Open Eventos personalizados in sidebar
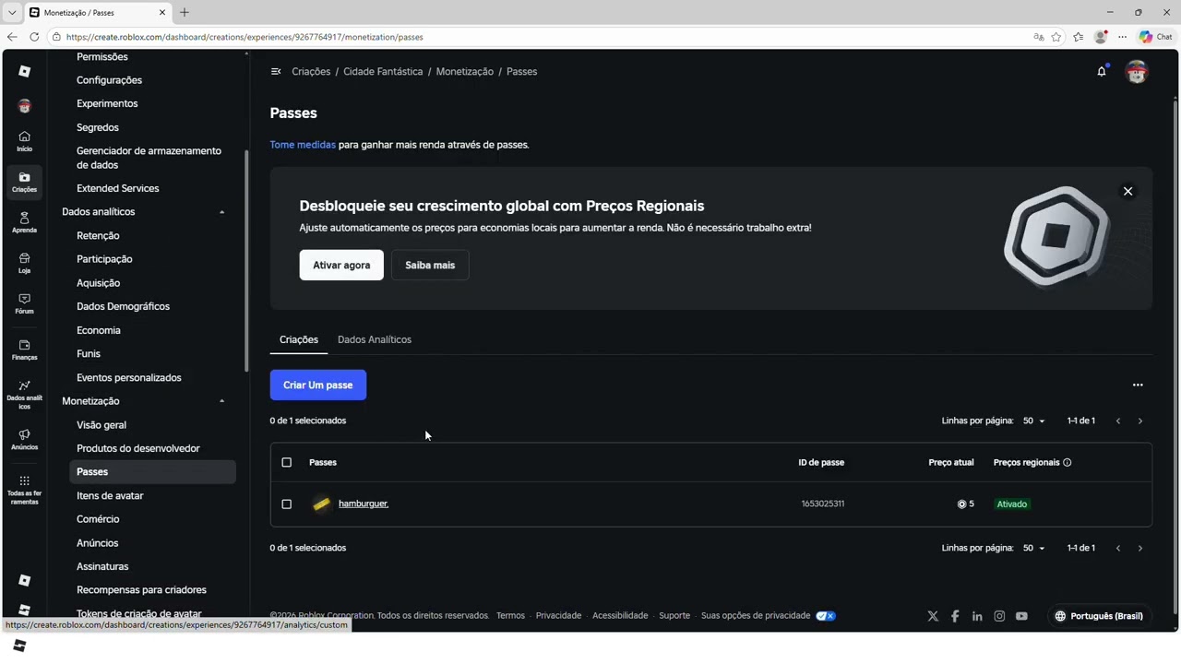 pos(129,377)
